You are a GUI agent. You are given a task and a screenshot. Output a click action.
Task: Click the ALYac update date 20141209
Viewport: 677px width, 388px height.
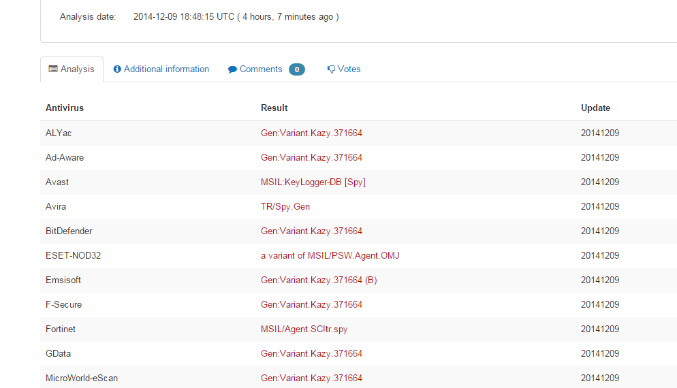point(600,133)
